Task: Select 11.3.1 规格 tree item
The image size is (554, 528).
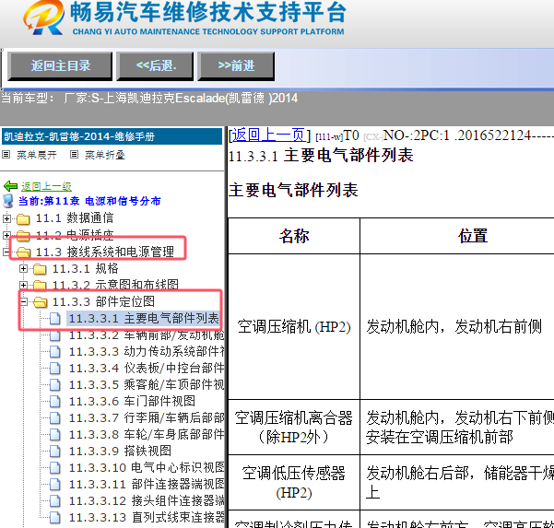Action: pos(85,269)
